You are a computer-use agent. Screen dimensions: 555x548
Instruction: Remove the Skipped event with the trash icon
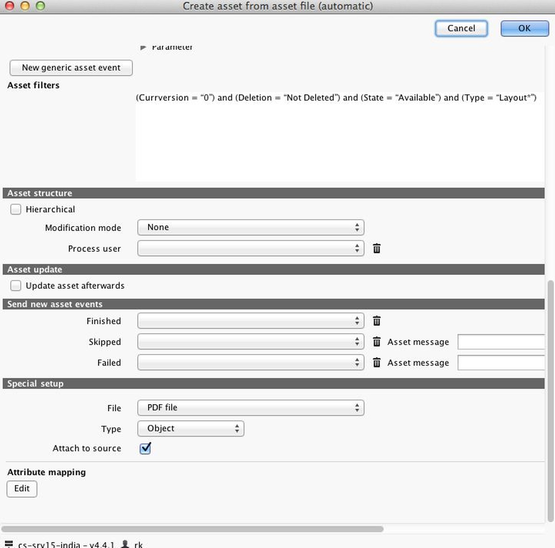[377, 342]
